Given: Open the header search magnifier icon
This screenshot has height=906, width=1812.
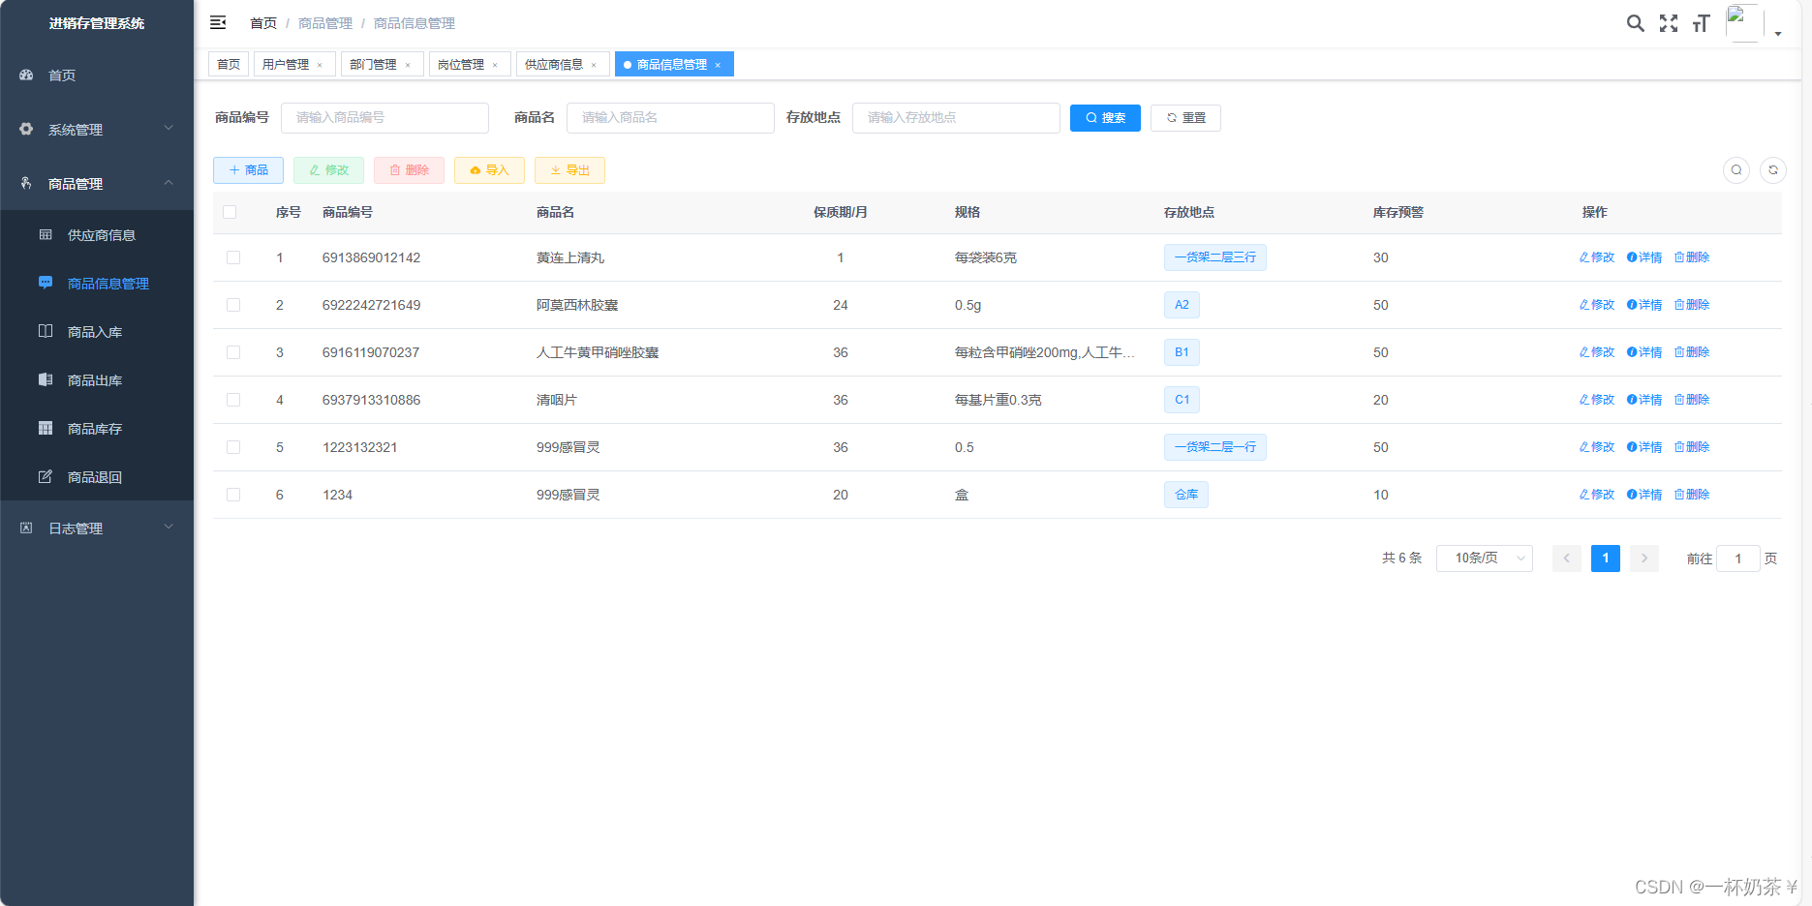Looking at the screenshot, I should tap(1635, 23).
